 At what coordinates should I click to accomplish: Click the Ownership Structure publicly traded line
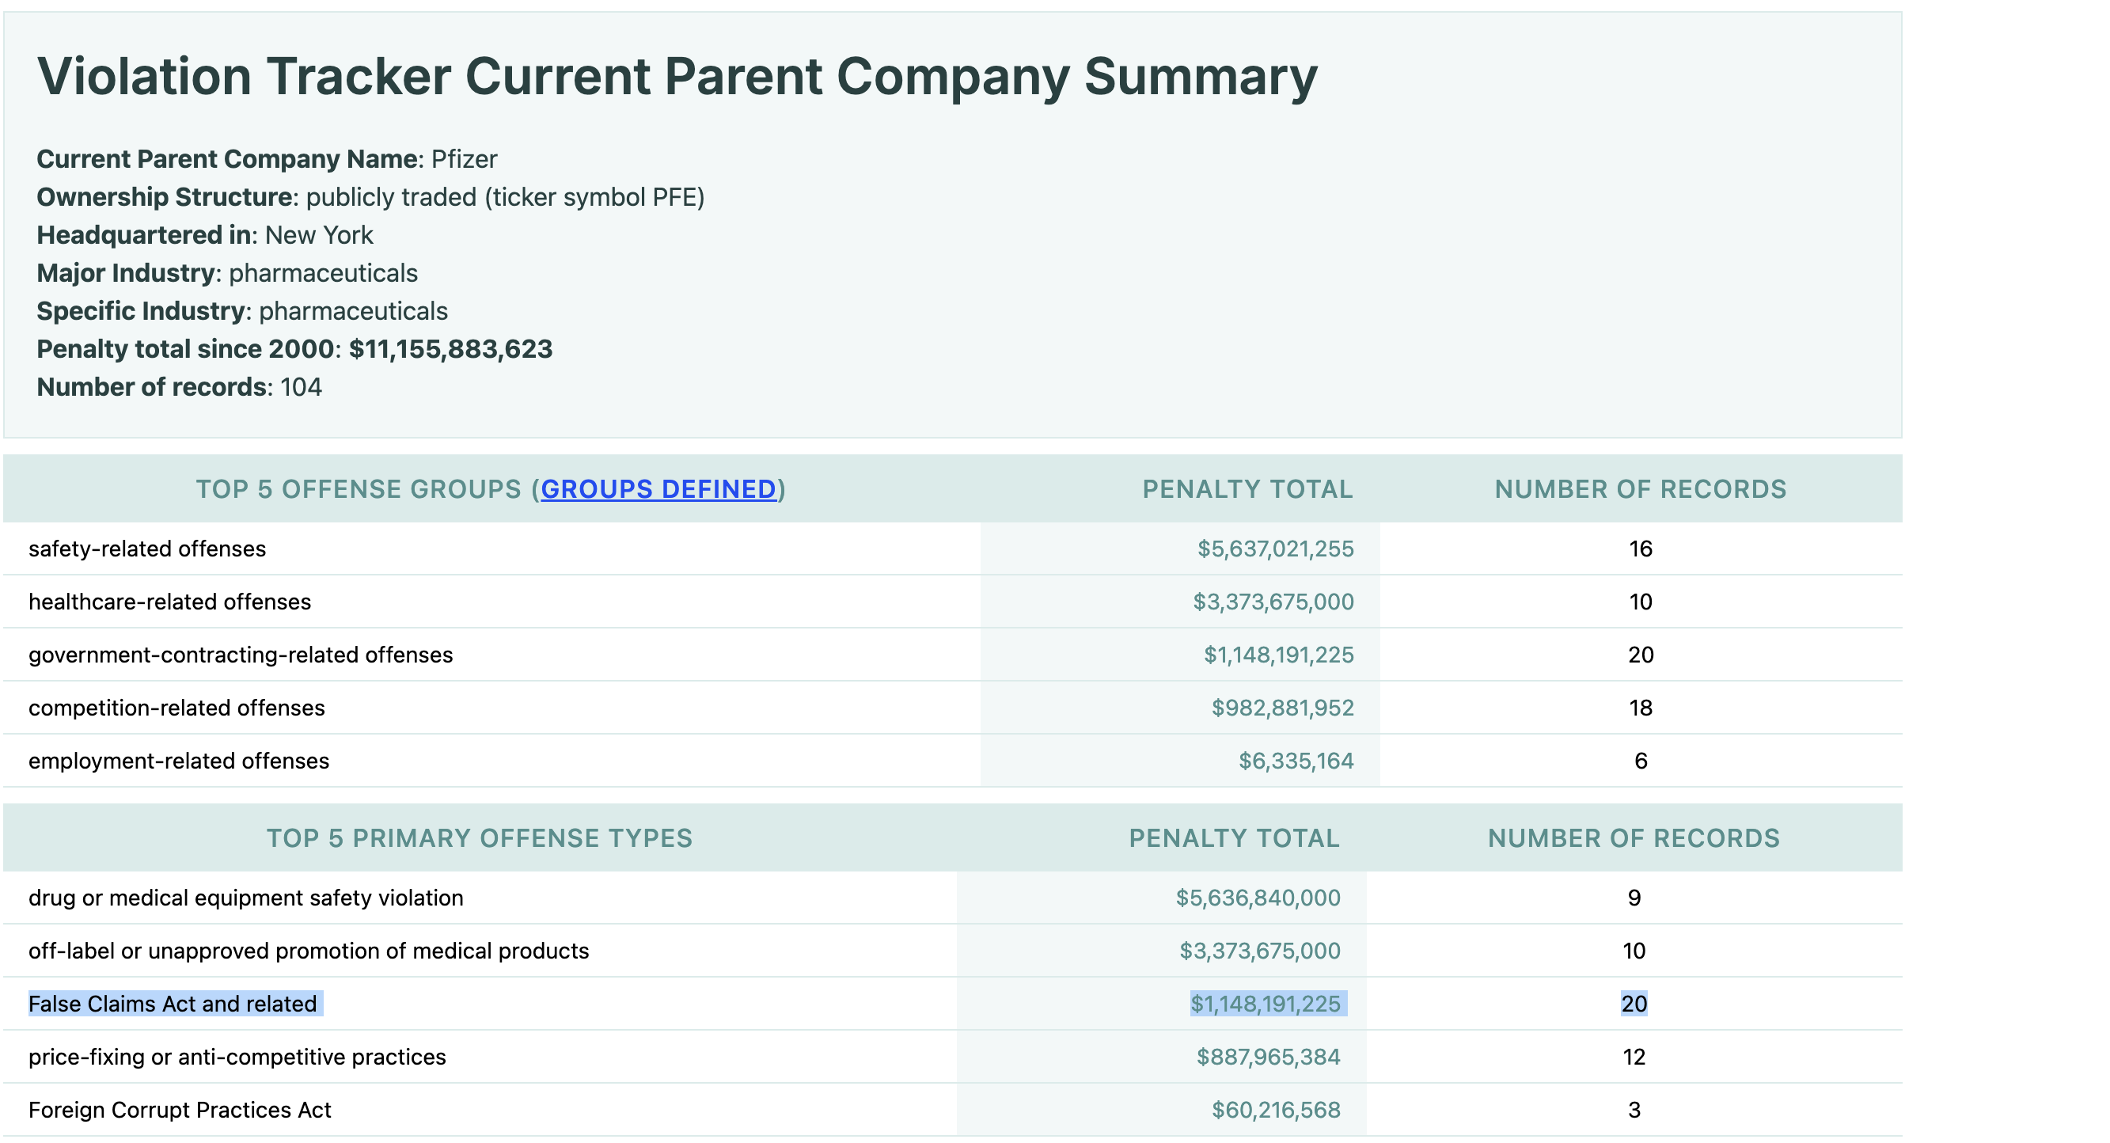371,197
